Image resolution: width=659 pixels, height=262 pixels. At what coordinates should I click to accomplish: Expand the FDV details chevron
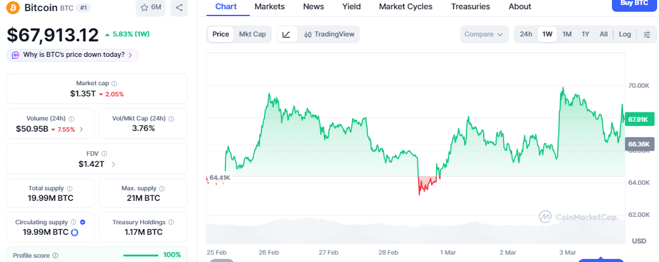point(113,164)
